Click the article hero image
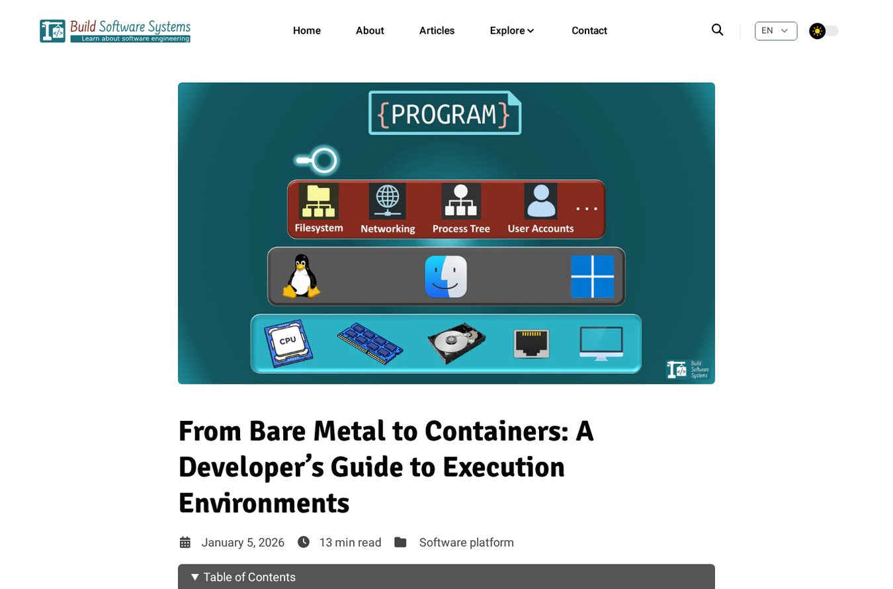This screenshot has width=893, height=589. pos(446,233)
